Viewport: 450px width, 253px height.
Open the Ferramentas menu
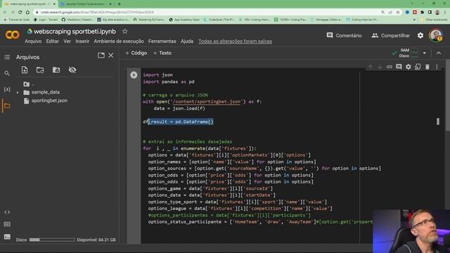162,41
